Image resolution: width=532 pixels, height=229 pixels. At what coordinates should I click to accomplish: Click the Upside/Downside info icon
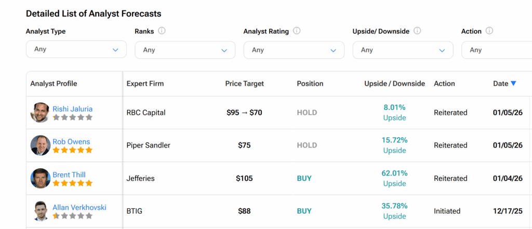click(417, 31)
